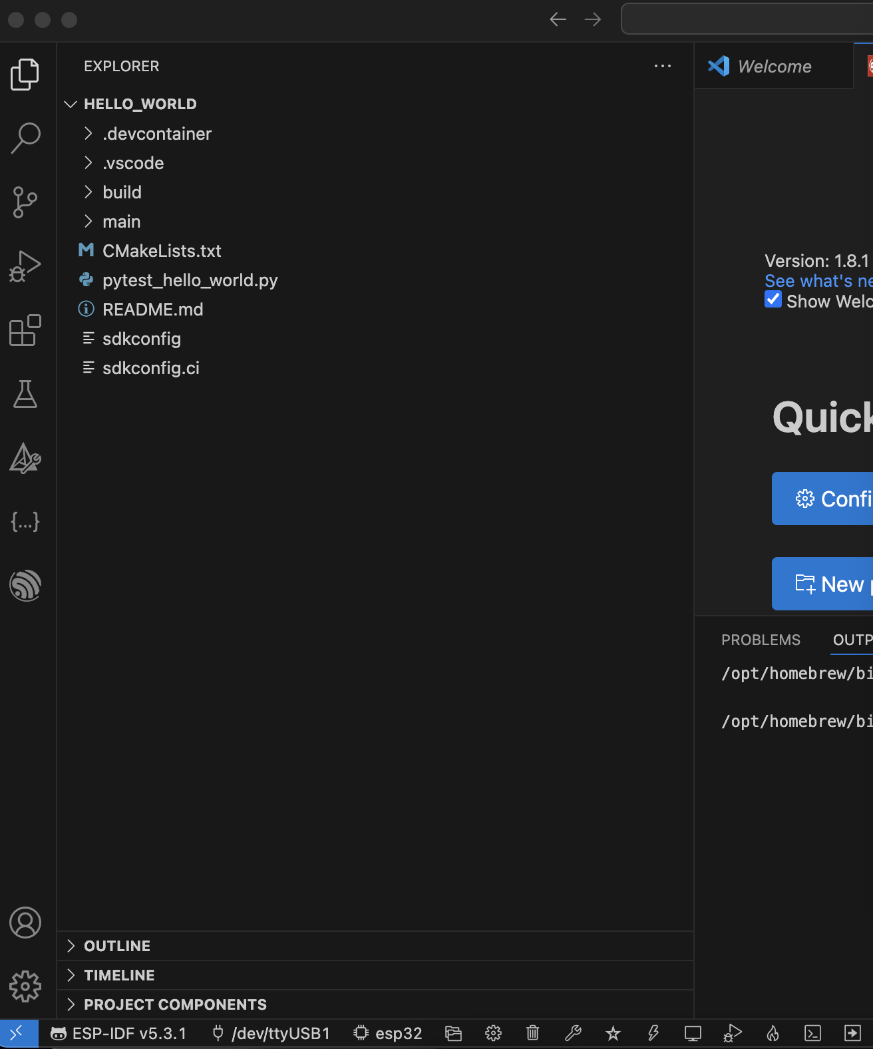Open the sdkconfig.ci file
The image size is (873, 1049).
click(375, 368)
